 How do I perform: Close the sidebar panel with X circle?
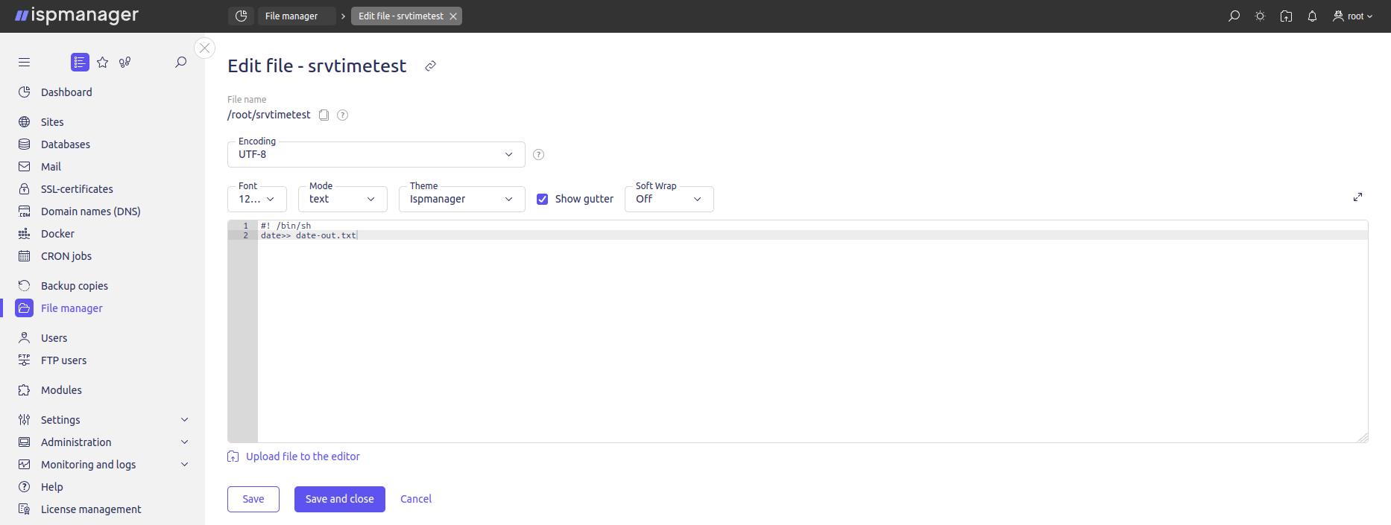point(204,48)
